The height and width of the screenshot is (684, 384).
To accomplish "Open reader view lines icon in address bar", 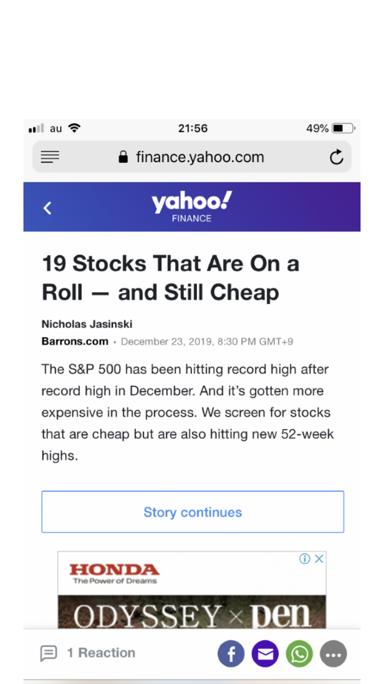I will (50, 157).
